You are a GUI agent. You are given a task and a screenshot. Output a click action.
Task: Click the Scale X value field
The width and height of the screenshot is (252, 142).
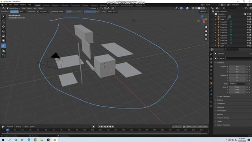coord(237,87)
